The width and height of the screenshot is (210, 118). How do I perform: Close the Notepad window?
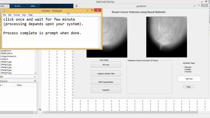[98, 10]
